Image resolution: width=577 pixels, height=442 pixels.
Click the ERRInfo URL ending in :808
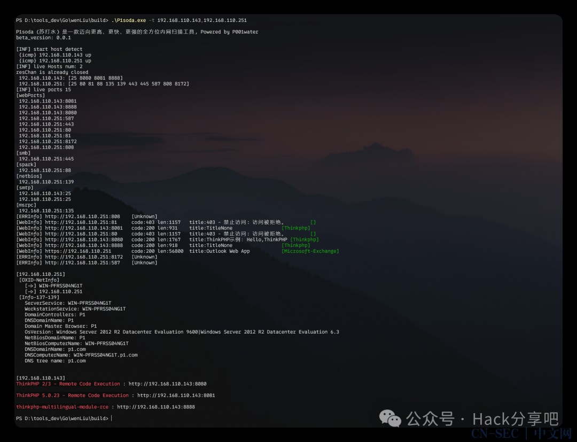82,216
